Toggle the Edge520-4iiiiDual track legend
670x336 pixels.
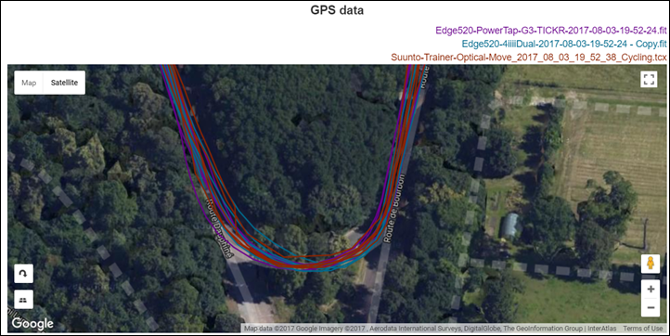click(564, 44)
